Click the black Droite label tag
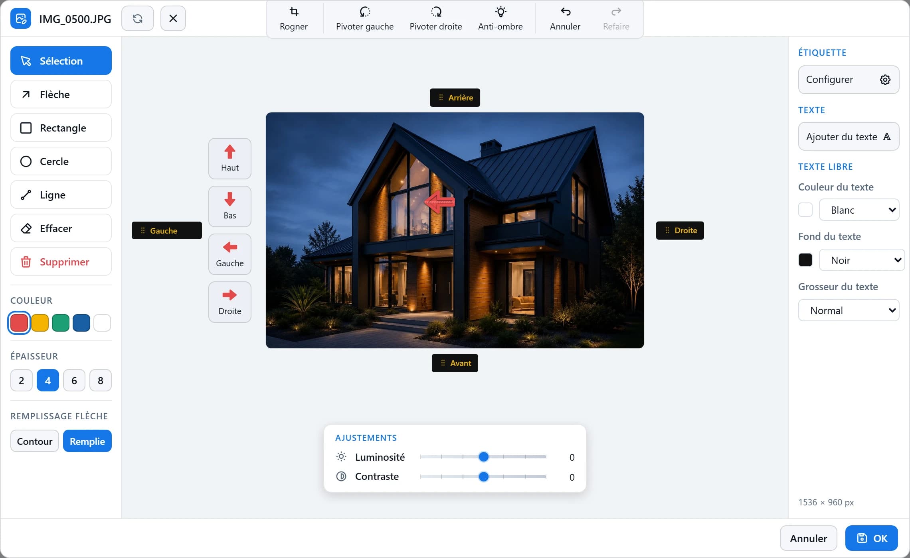The image size is (910, 558). (680, 230)
